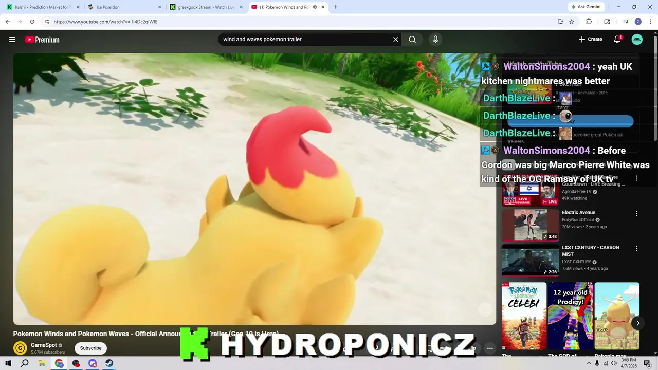Open the Create upload menu
This screenshot has height=370, width=658.
click(x=590, y=40)
